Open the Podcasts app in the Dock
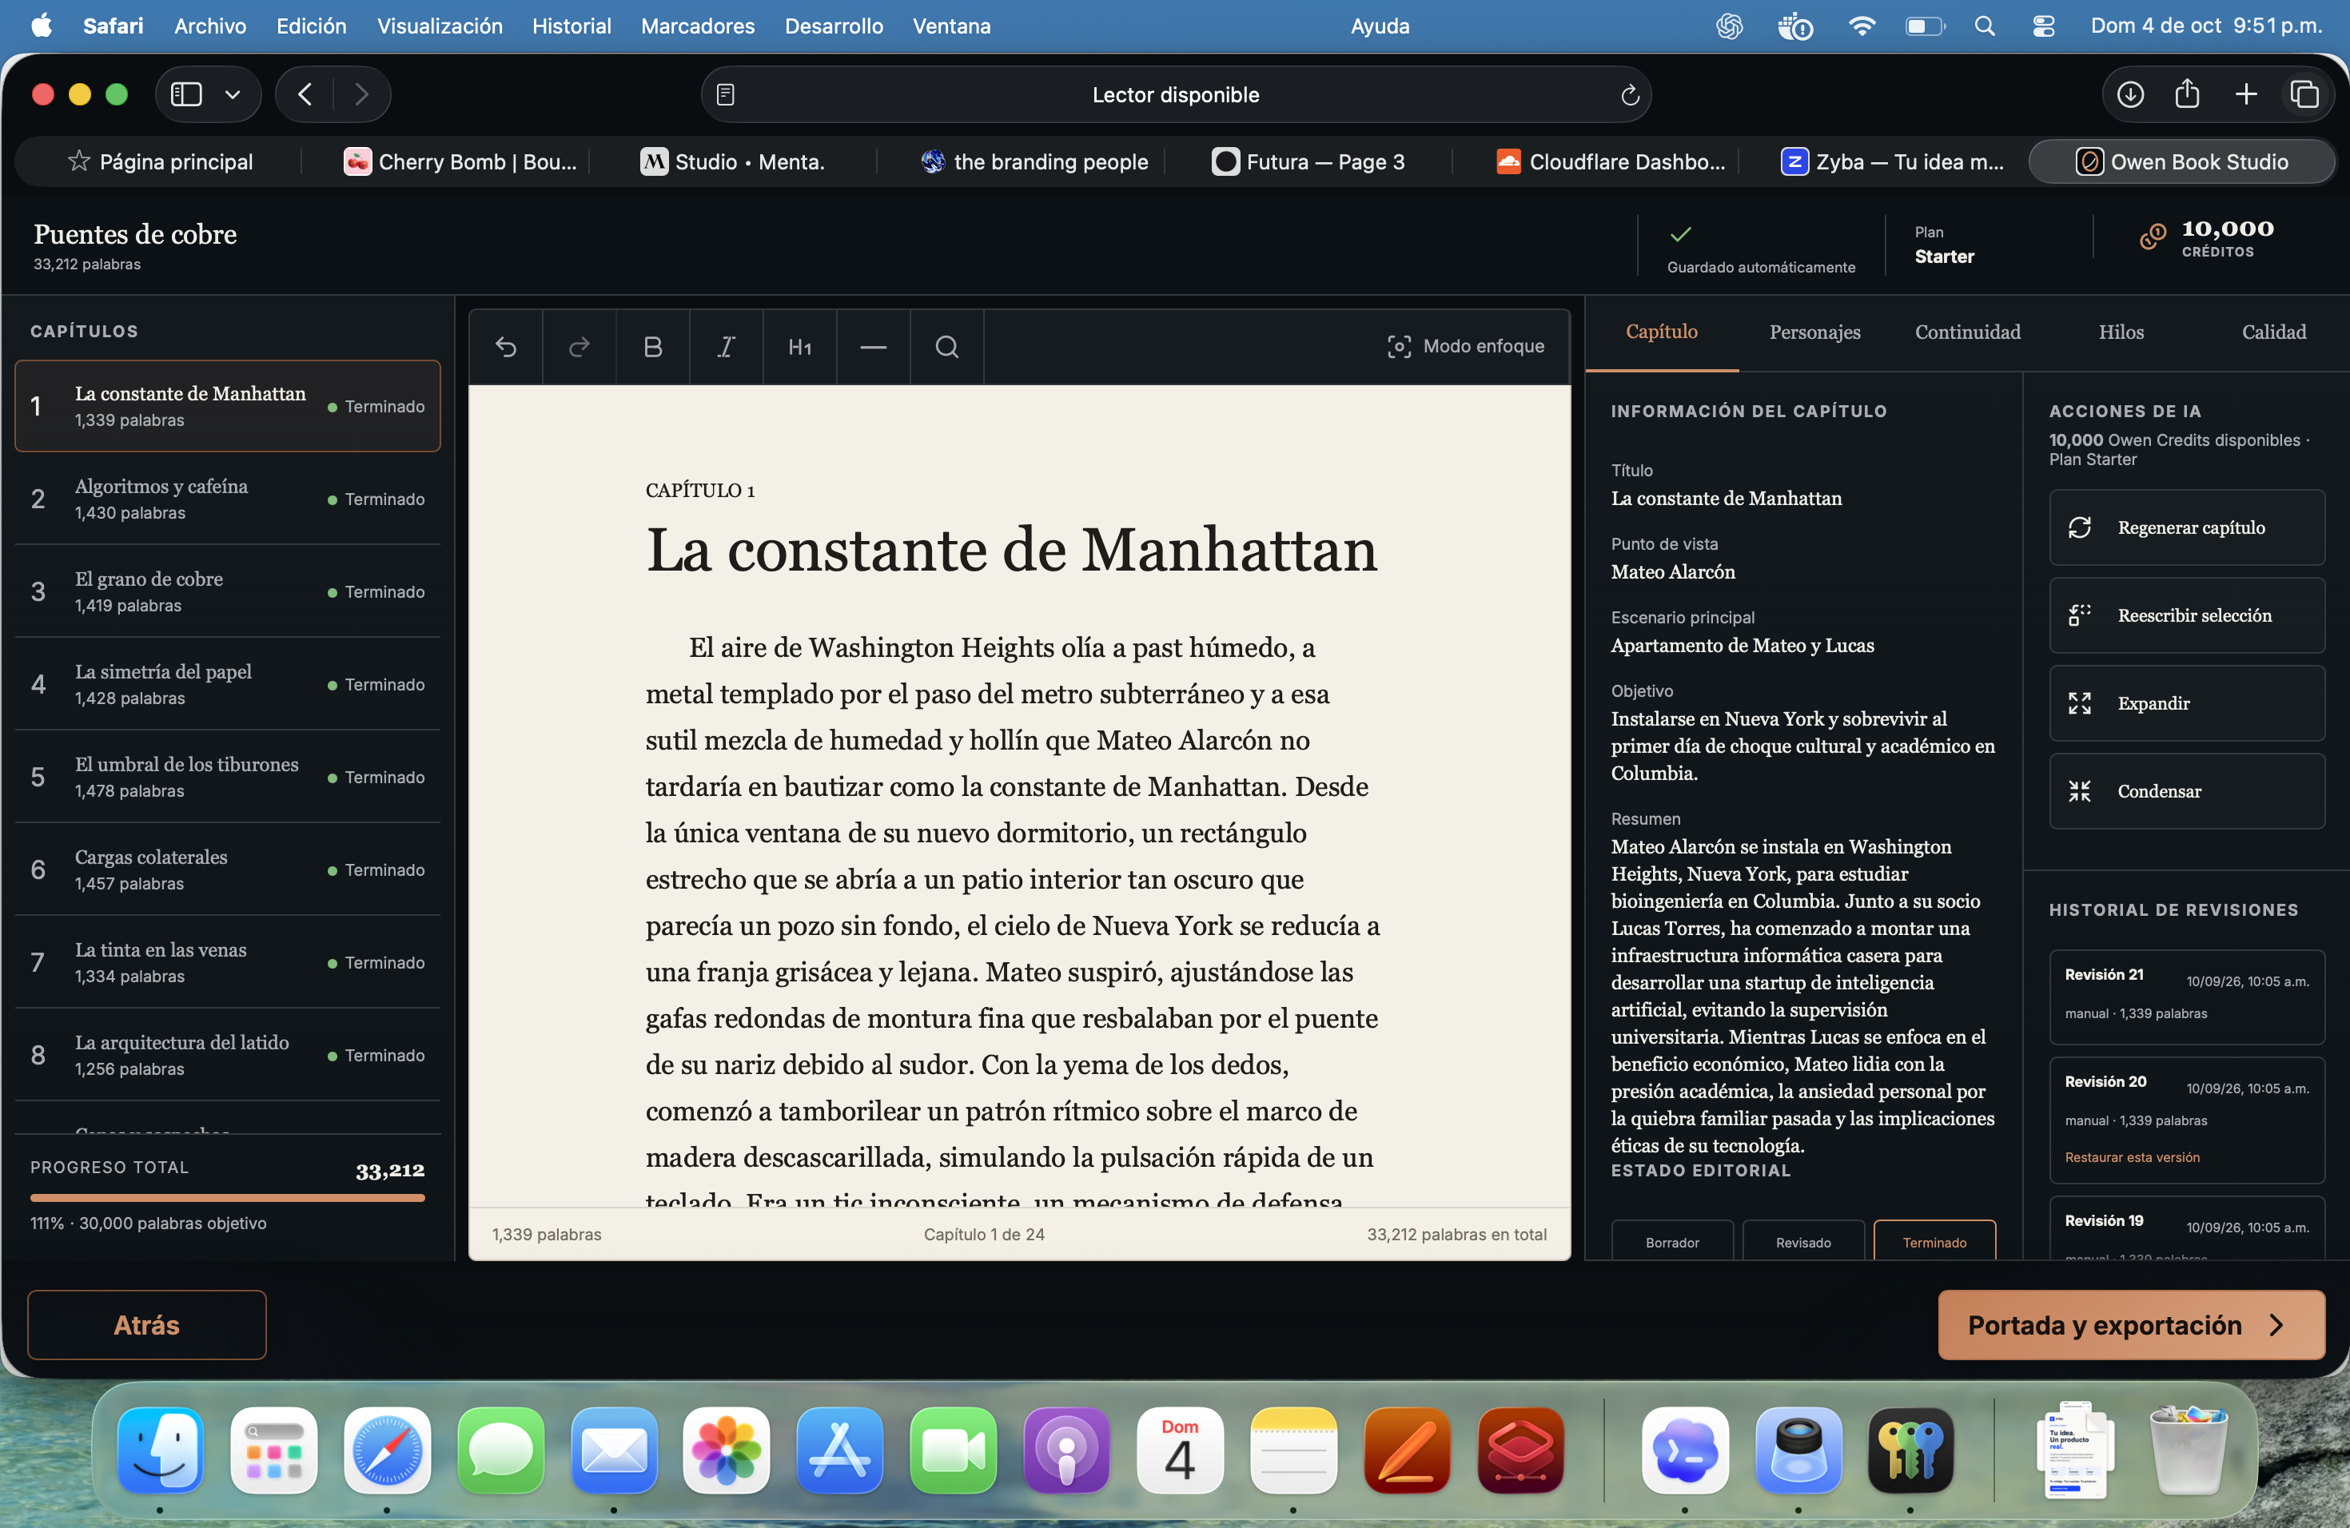This screenshot has width=2350, height=1528. pyautogui.click(x=1066, y=1449)
